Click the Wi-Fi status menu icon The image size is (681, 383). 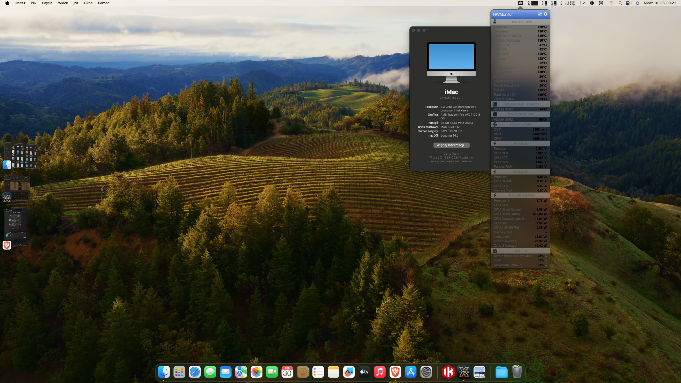pos(611,3)
